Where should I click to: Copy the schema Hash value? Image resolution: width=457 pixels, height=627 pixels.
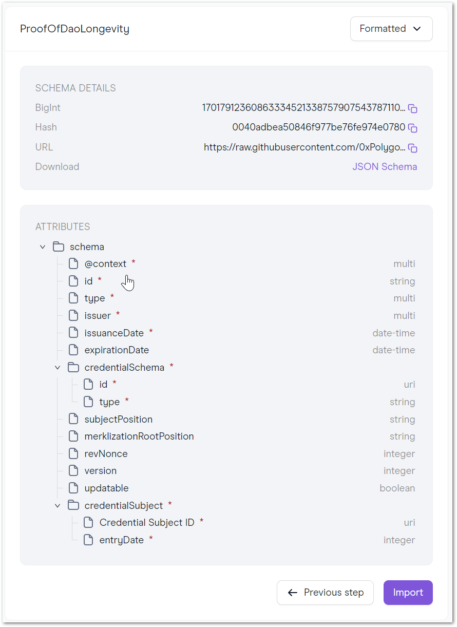coord(412,128)
